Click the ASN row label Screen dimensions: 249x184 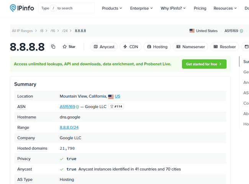click(21, 107)
